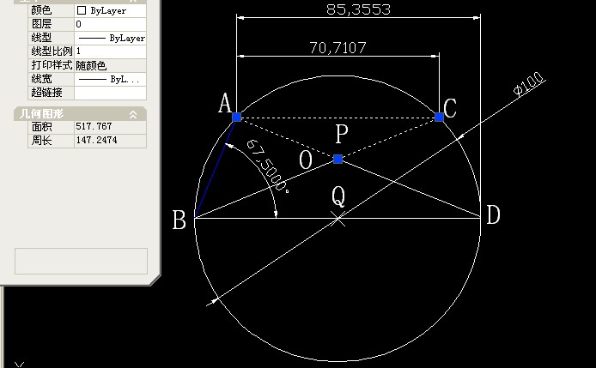596x368 pixels.
Task: Open the 线型 ByLayer dropdown field
Action: [x=110, y=38]
